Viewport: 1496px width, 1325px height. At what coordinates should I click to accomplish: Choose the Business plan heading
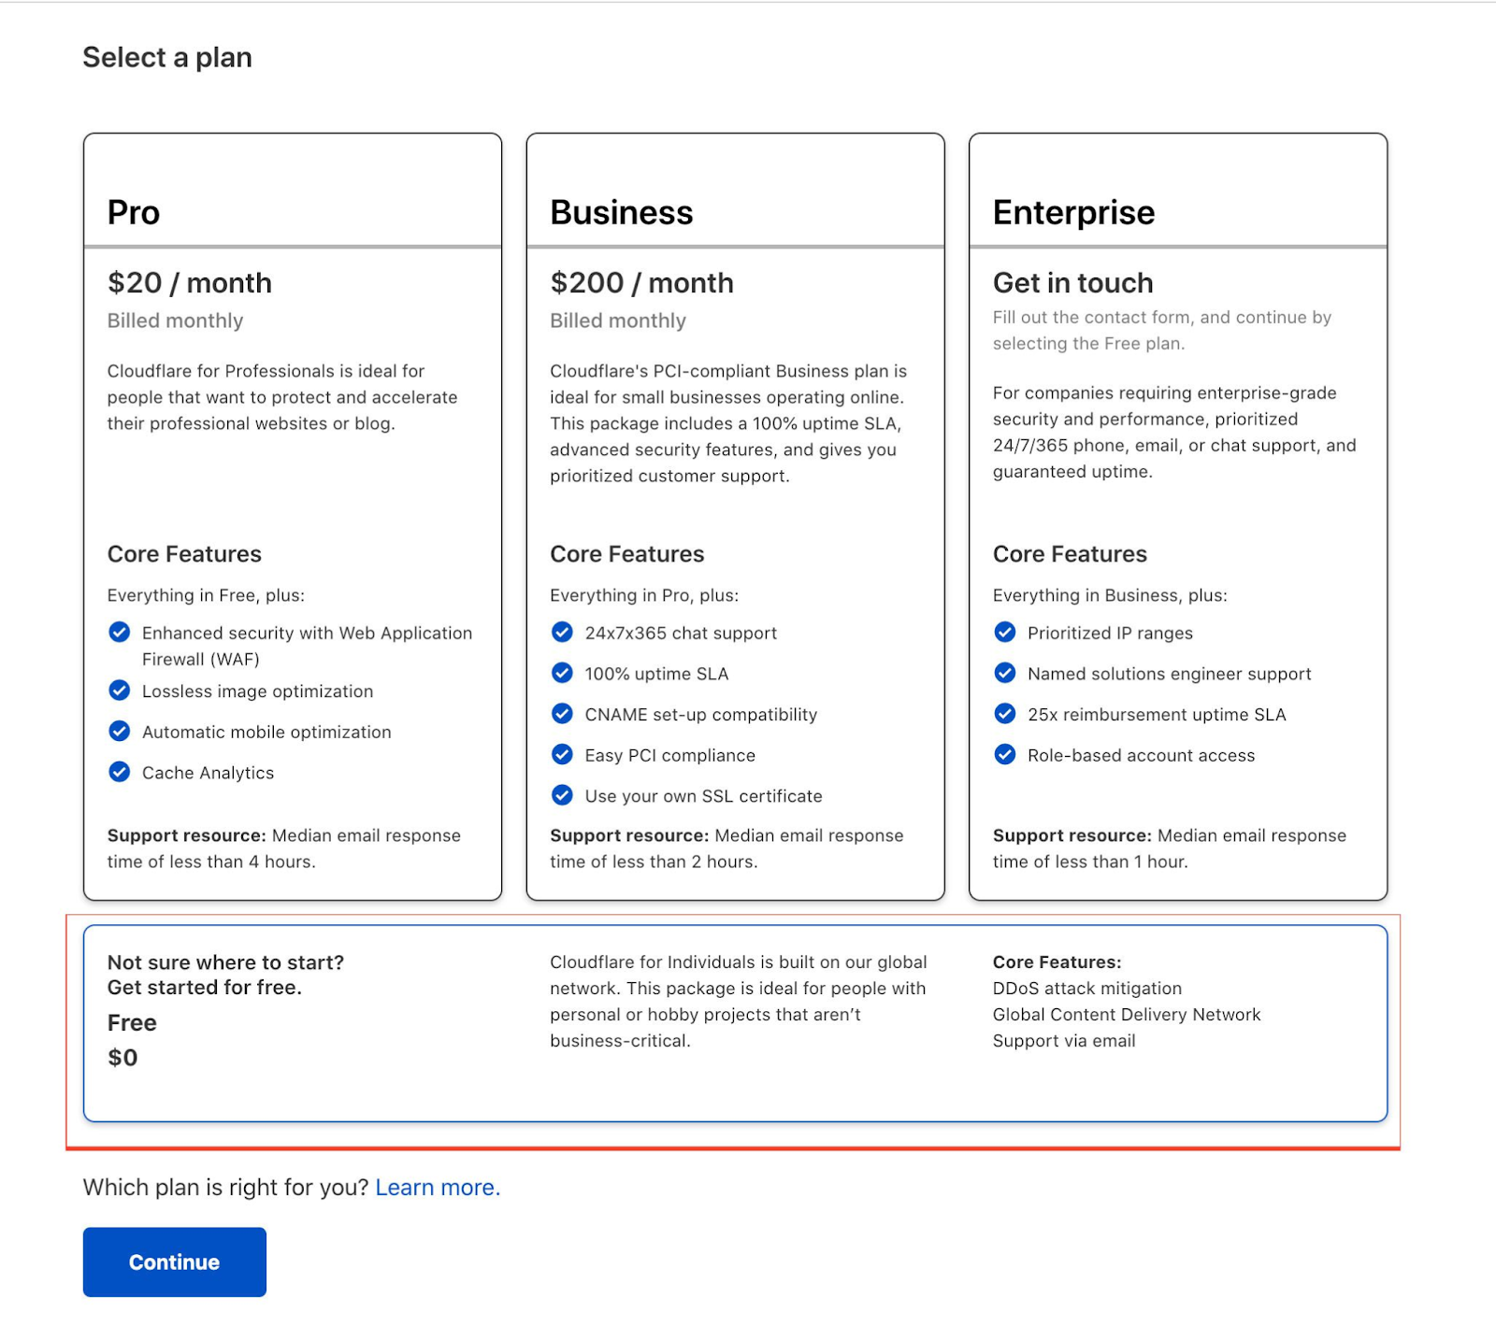622,212
